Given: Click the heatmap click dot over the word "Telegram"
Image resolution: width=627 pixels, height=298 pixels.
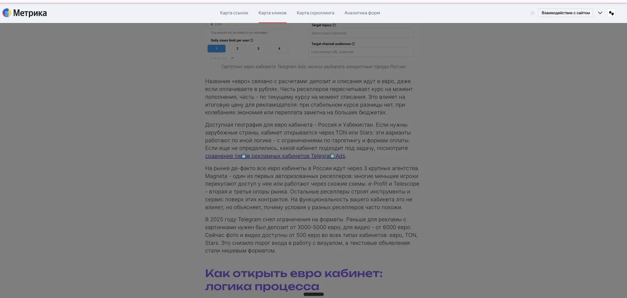Looking at the screenshot, I should click(x=332, y=156).
